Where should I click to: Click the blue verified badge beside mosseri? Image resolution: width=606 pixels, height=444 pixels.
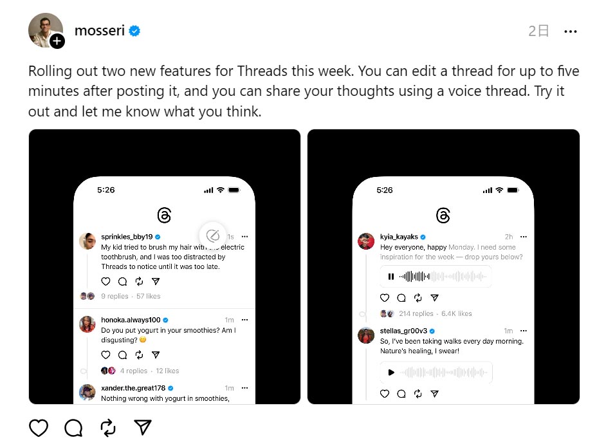(x=135, y=30)
